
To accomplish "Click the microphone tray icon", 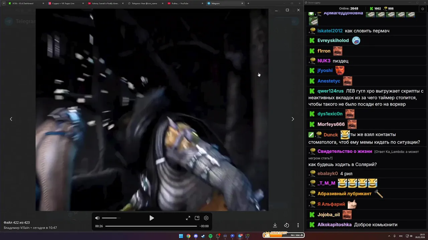I will [x=395, y=236].
